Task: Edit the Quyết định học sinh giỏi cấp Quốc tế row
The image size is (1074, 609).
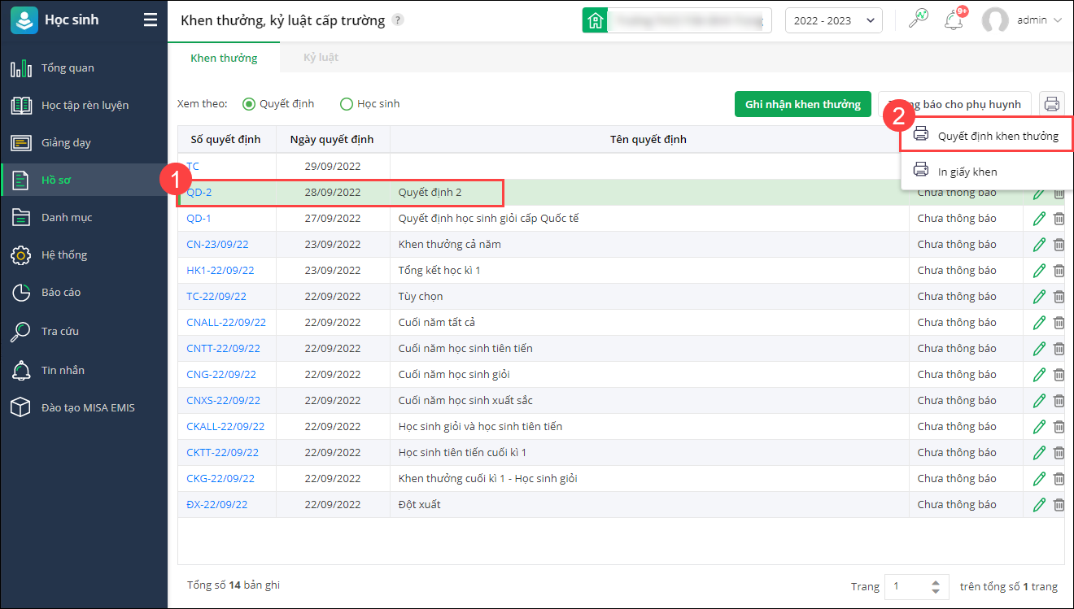Action: (x=1039, y=218)
